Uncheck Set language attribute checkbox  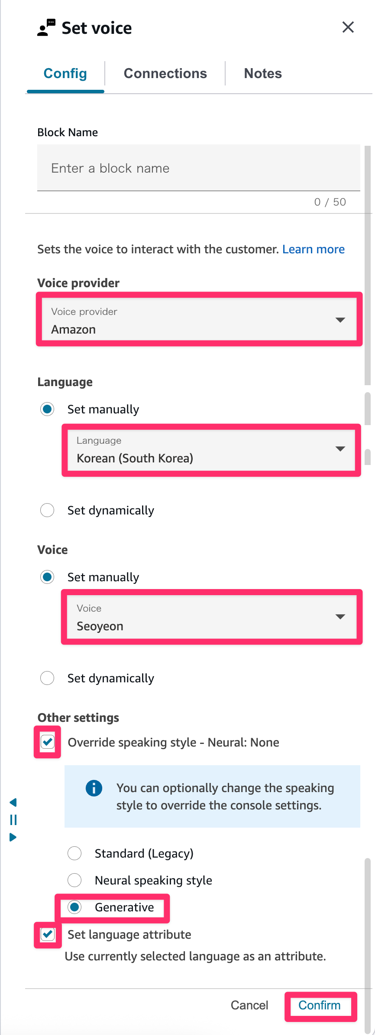(48, 934)
